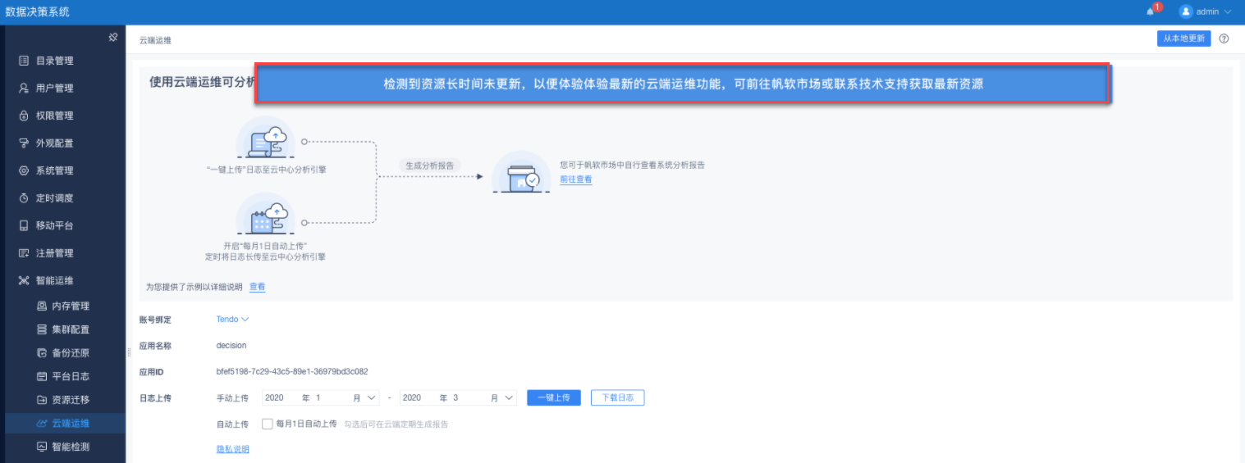Open the Tendo account binding dropdown
Image resolution: width=1245 pixels, height=463 pixels.
pos(232,320)
